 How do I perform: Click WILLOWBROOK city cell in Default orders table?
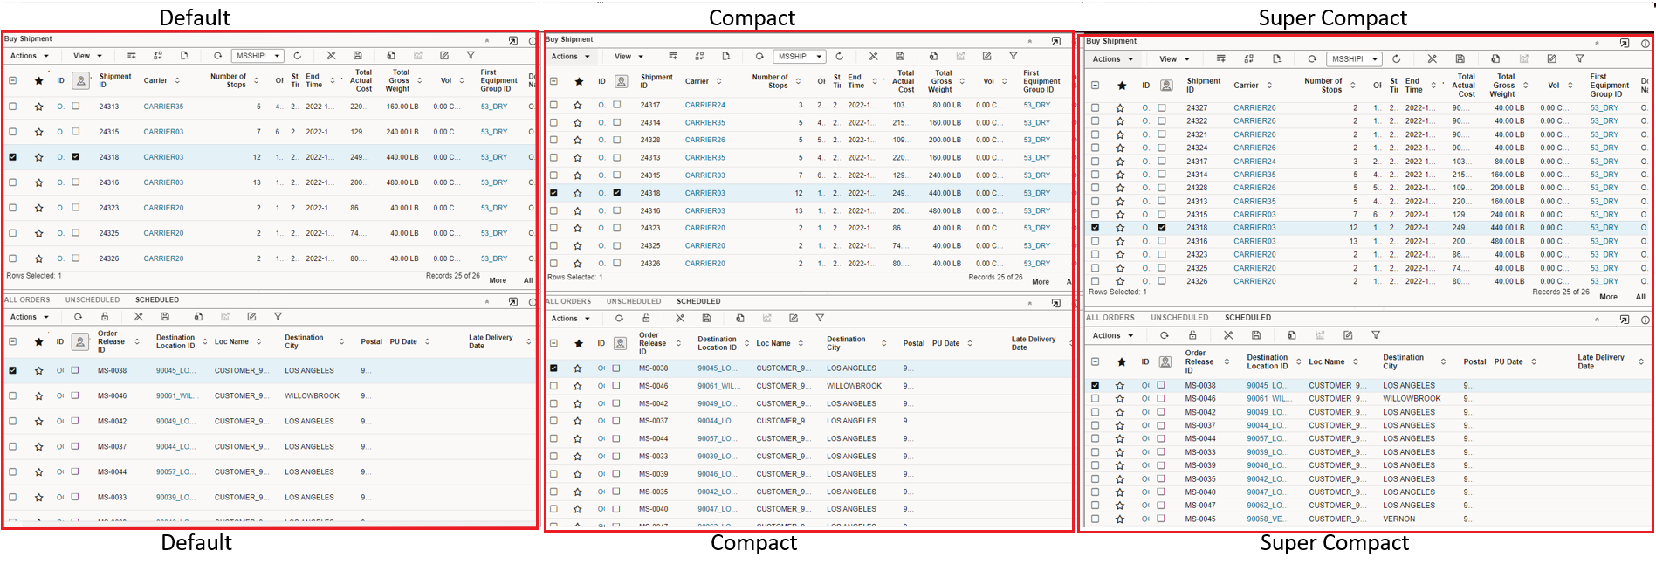[312, 395]
